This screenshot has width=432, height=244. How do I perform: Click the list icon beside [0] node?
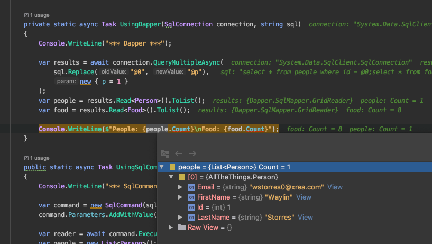(x=181, y=177)
